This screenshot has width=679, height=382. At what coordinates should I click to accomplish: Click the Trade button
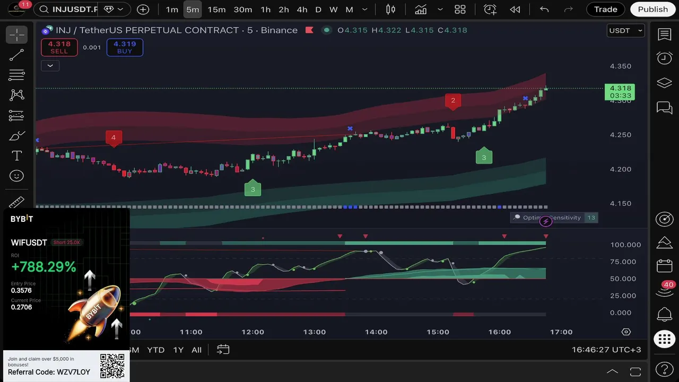point(606,10)
